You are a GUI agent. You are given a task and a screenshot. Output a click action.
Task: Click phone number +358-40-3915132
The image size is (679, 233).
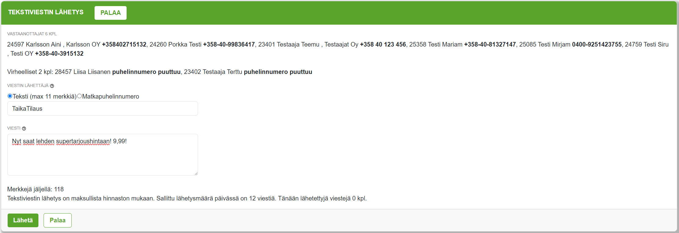pyautogui.click(x=59, y=54)
